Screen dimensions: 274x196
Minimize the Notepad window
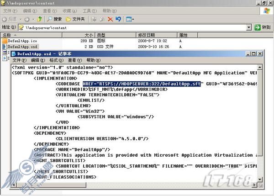coord(248,53)
